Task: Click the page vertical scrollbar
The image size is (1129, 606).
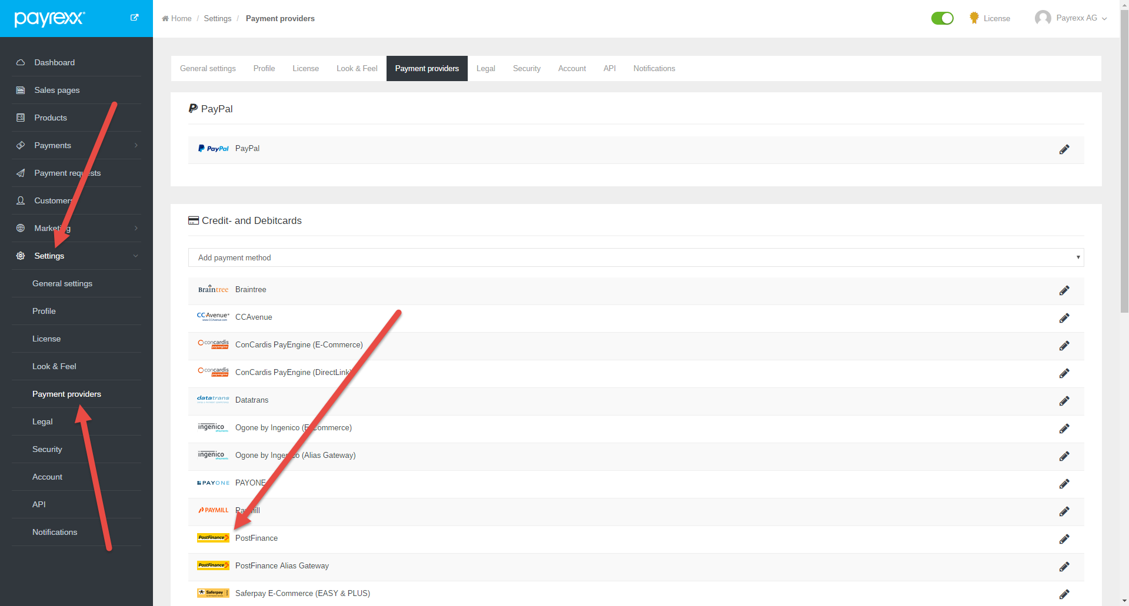Action: (1124, 162)
